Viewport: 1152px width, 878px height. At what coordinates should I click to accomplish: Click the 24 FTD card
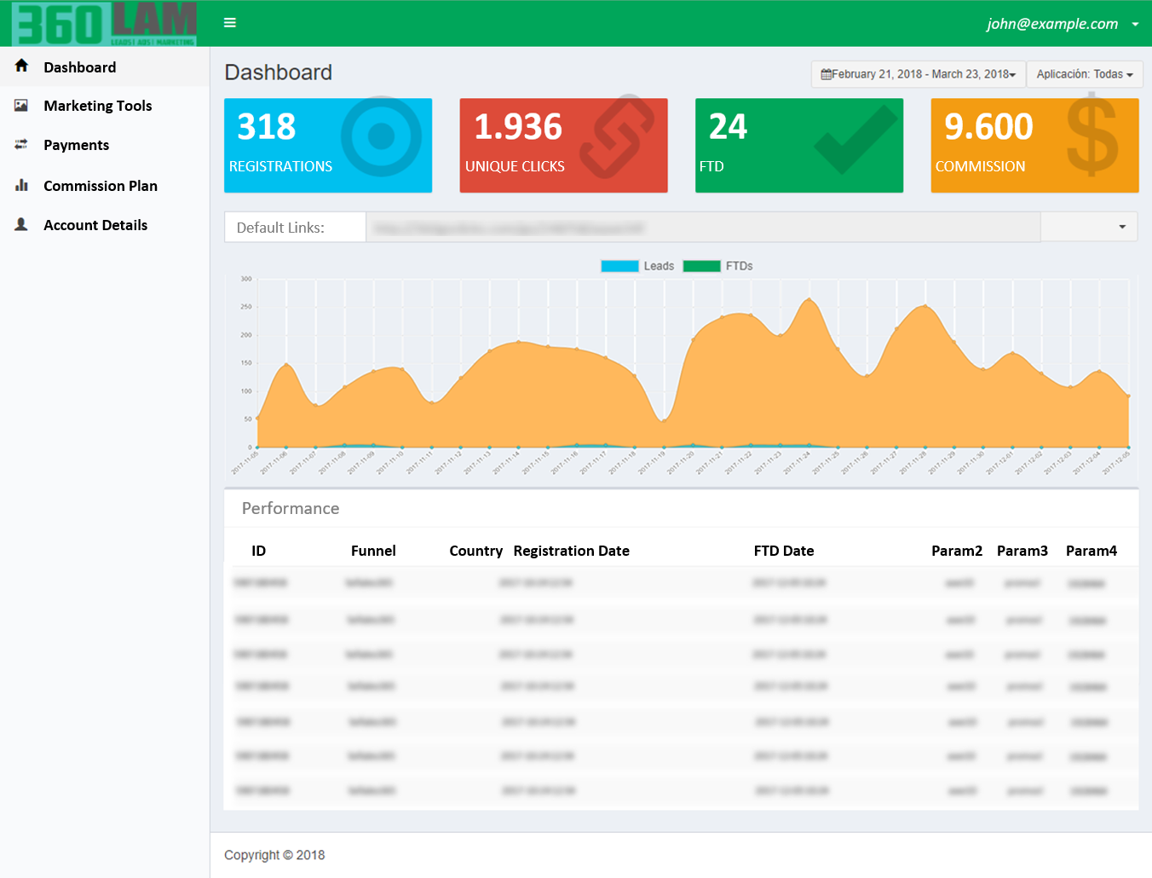point(799,145)
